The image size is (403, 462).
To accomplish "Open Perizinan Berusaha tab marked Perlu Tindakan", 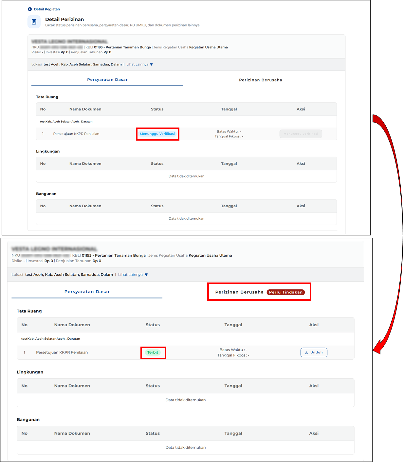I will click(x=239, y=292).
